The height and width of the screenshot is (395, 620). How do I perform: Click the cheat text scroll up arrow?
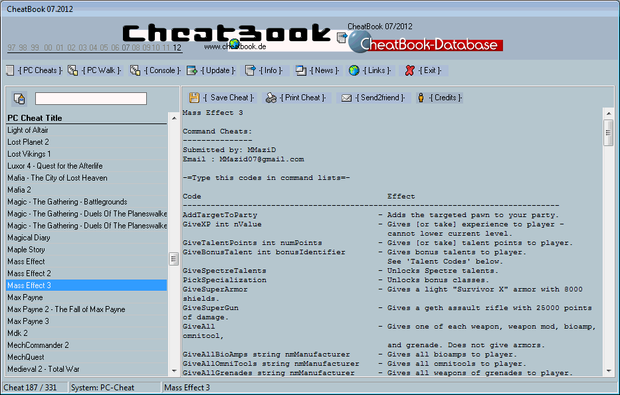click(608, 114)
